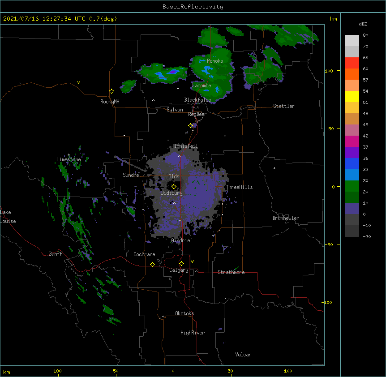Click the Innisfail city label
Screen dimensions: 386x377
click(x=186, y=146)
